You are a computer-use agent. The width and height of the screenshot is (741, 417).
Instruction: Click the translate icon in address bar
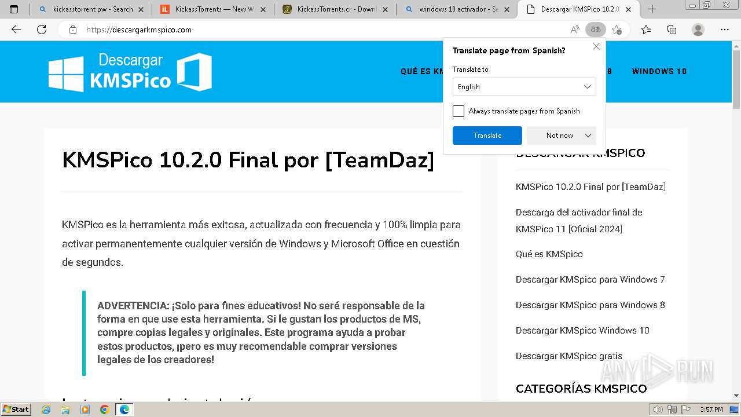point(595,30)
